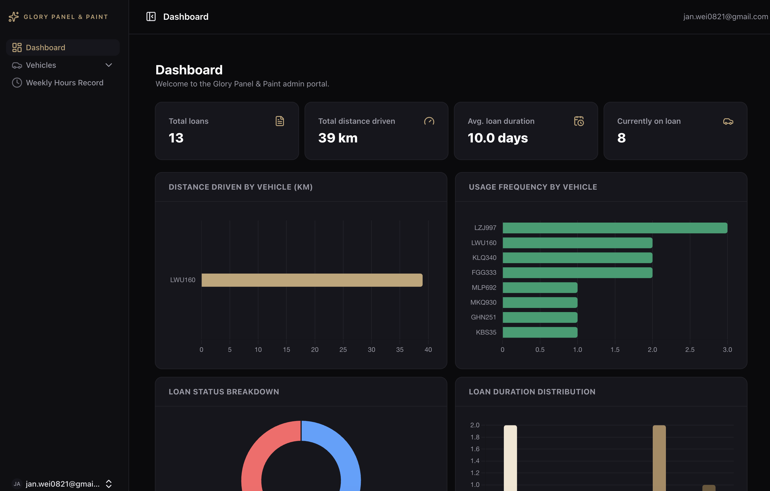This screenshot has height=491, width=770.
Task: Click the LWU160 label in usage chart
Action: (484, 243)
